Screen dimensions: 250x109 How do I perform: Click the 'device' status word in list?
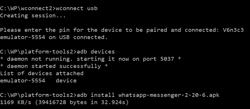pos(66,81)
